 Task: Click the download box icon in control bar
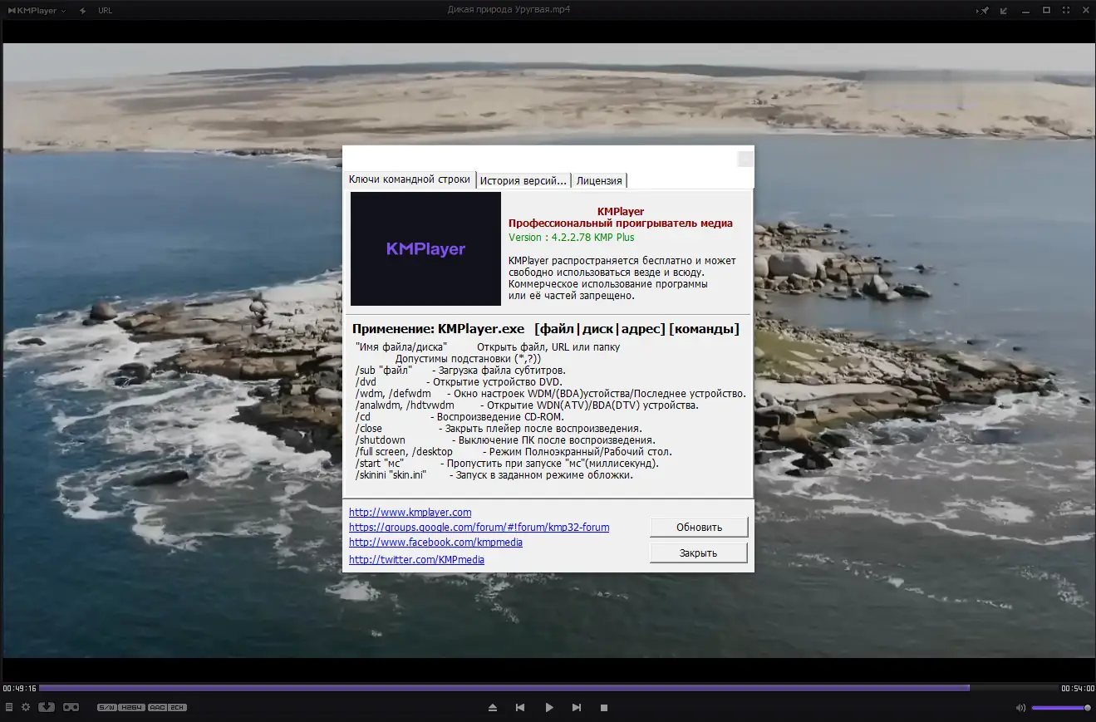[47, 707]
